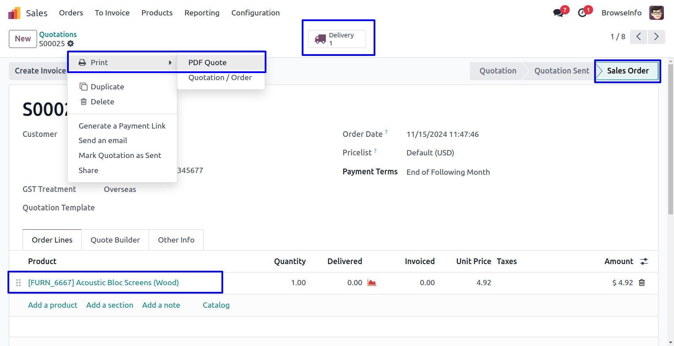This screenshot has width=674, height=346.
Task: Click the Pricelist Default (USD) field
Action: point(430,153)
